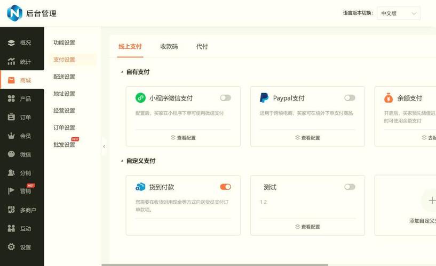
Task: Open 配送设置 in the submenu
Action: point(64,77)
